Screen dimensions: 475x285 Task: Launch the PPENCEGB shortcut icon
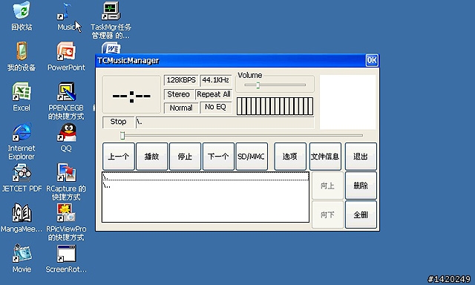point(66,100)
